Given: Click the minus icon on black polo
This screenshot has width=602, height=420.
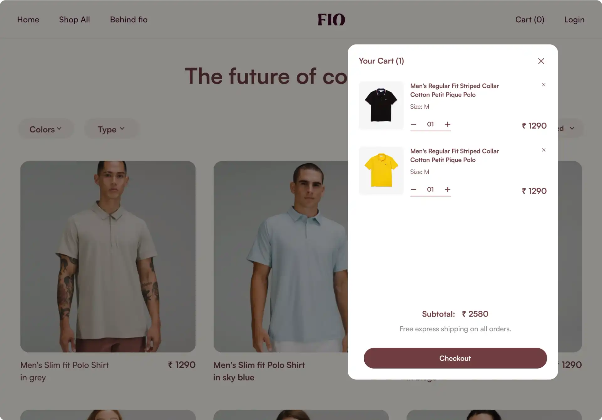Looking at the screenshot, I should pos(414,124).
